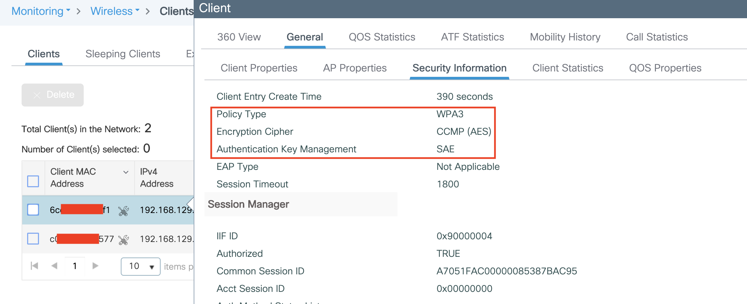Viewport: 747px width, 304px height.
Task: Open the AP Properties sub-tab
Action: click(355, 68)
